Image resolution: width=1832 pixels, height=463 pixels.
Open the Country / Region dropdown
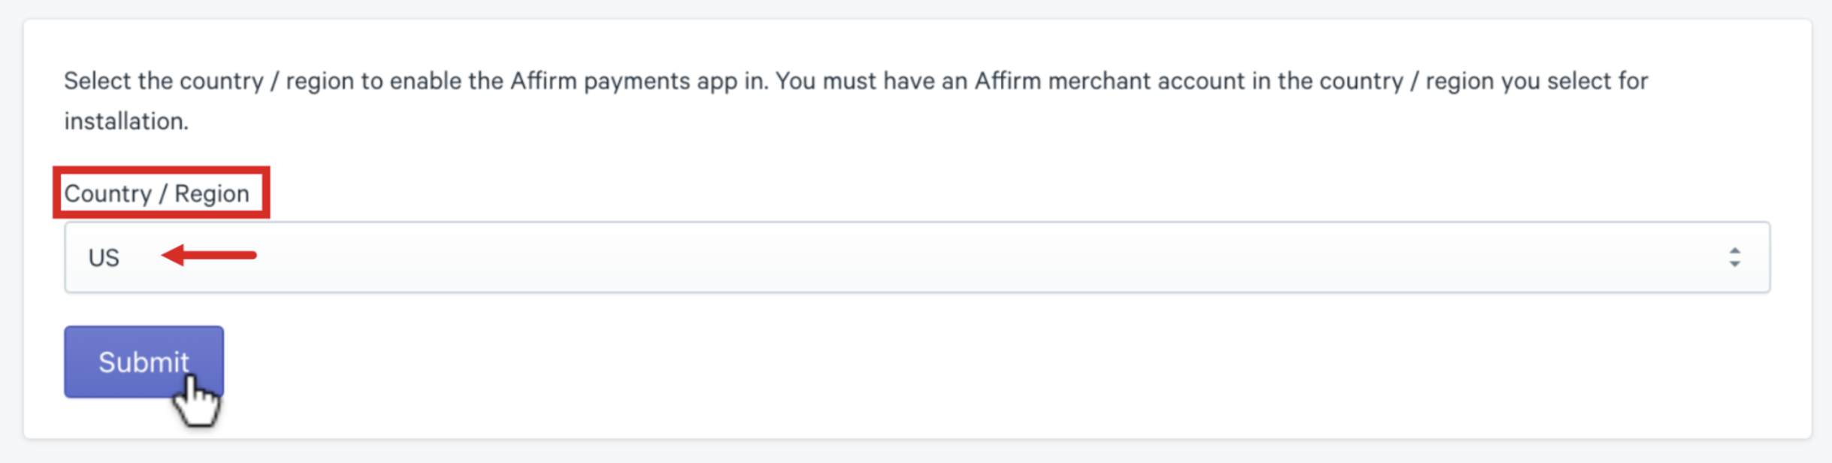[917, 257]
